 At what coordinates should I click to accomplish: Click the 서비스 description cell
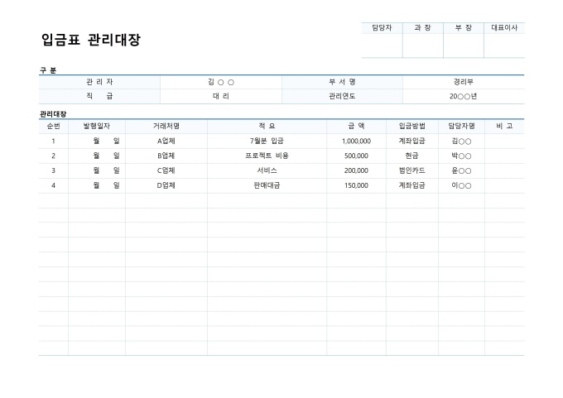click(267, 170)
